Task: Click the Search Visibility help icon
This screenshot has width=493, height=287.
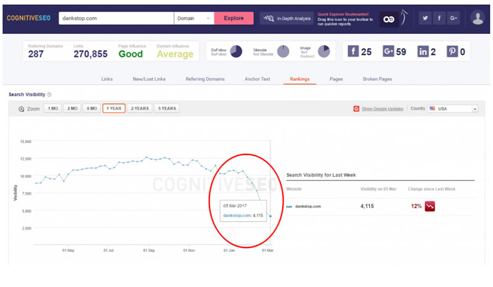Action: (49, 94)
